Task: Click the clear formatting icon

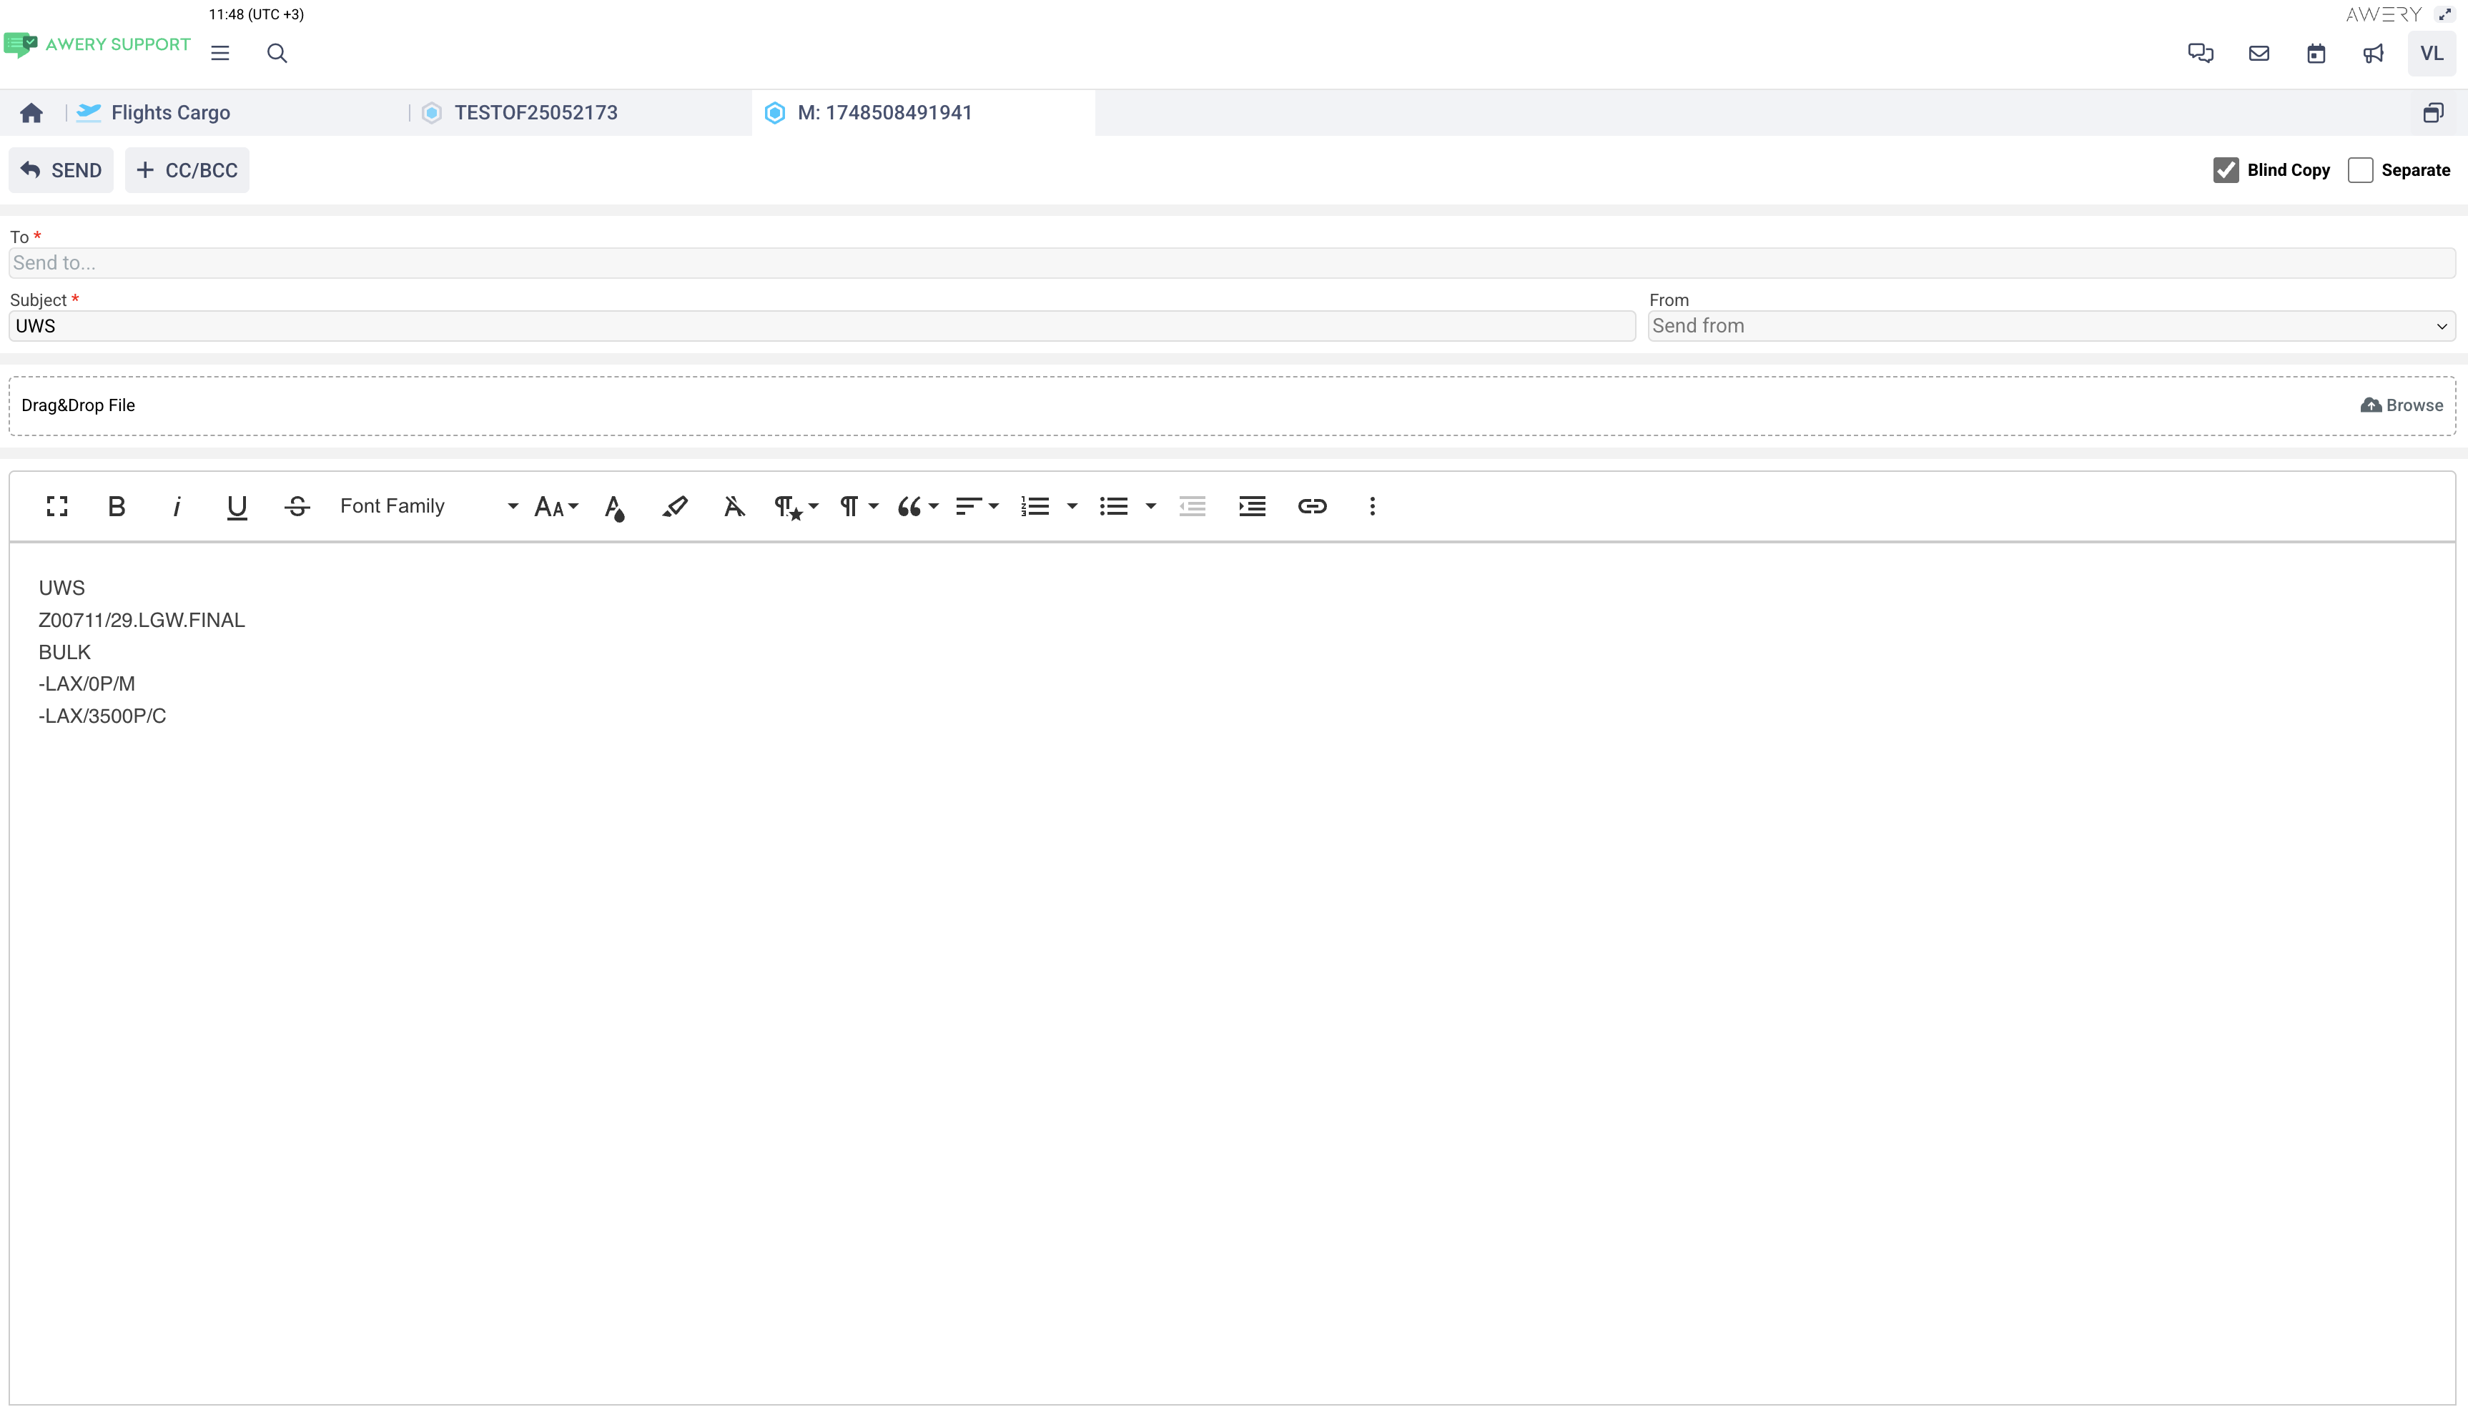Action: (734, 506)
